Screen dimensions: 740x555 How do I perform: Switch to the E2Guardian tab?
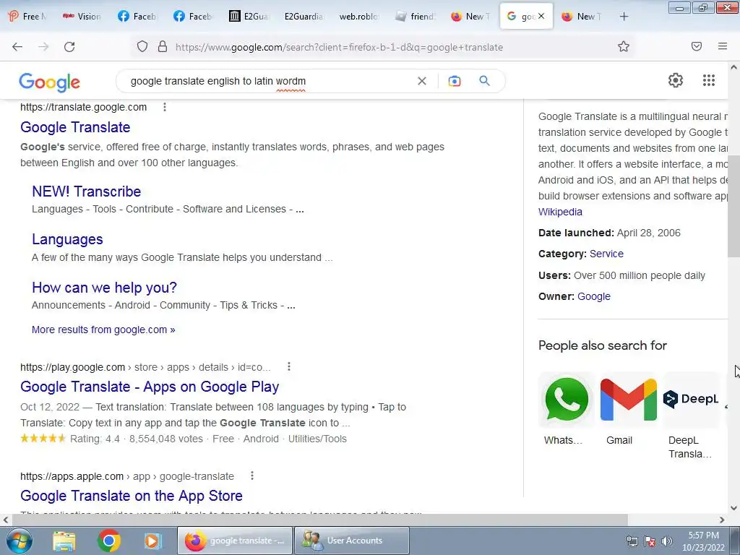304,17
